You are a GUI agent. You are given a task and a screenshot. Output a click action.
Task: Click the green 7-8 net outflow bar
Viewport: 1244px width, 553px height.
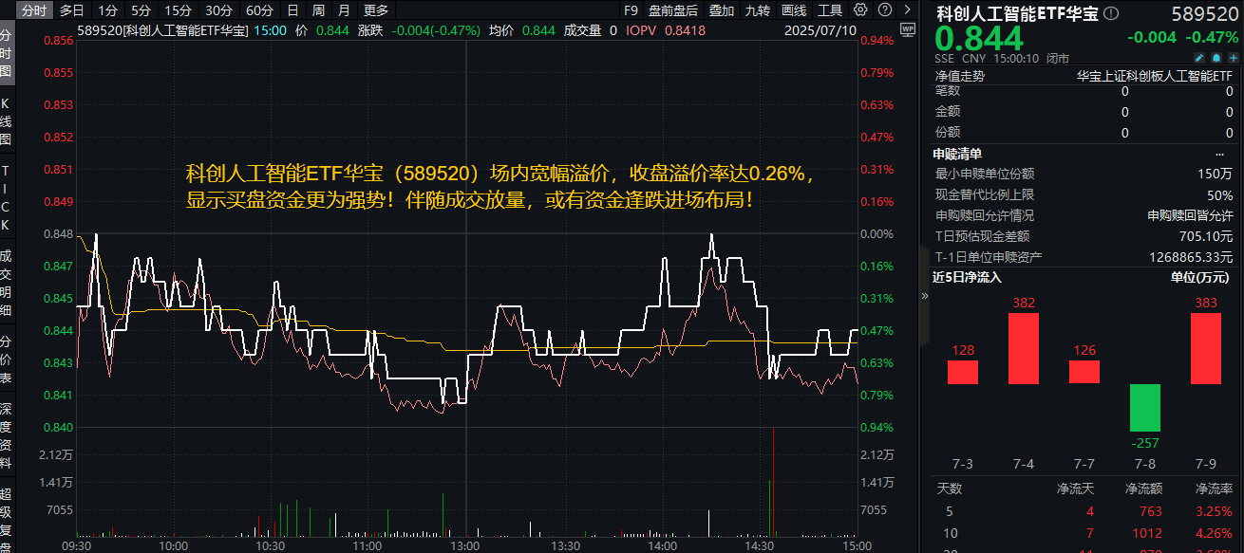click(1144, 407)
